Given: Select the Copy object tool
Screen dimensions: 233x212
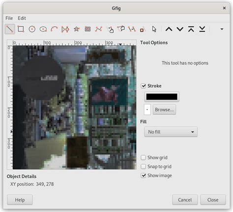Looking at the screenshot, I should click(132, 29).
